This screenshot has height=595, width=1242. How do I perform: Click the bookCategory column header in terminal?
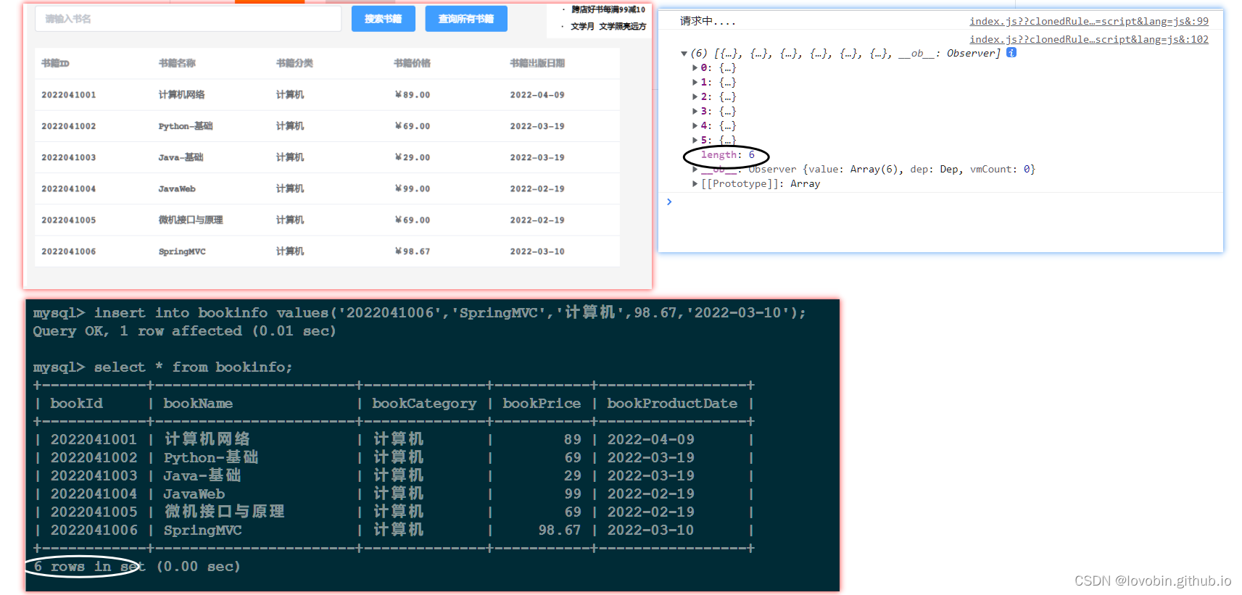(x=424, y=404)
